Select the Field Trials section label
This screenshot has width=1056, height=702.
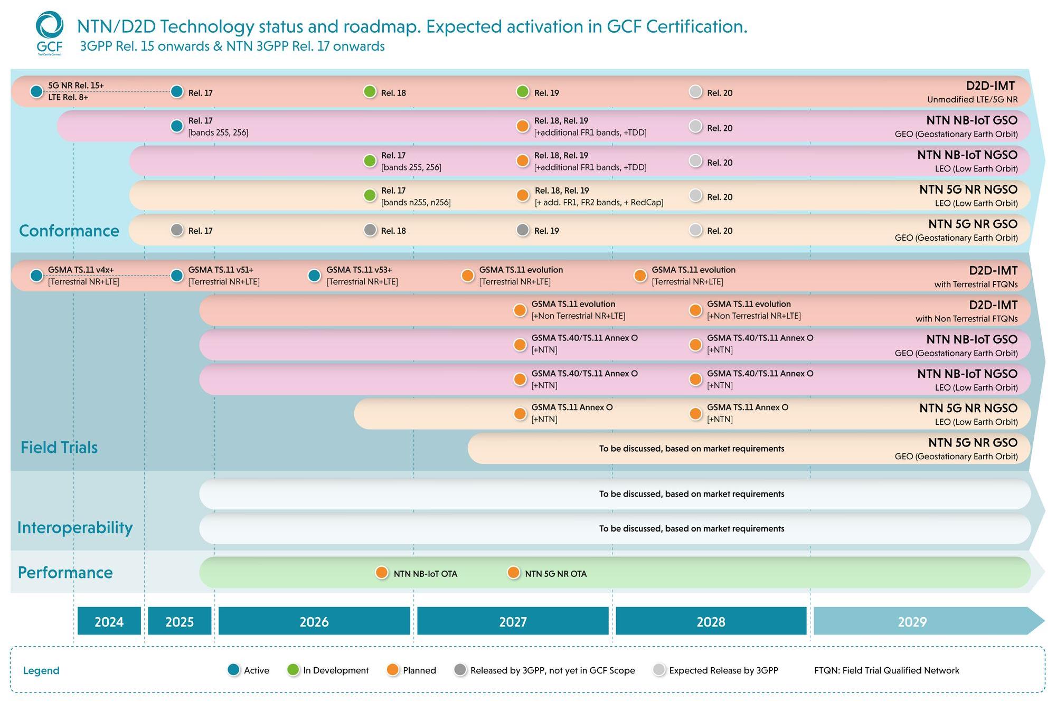pos(59,448)
